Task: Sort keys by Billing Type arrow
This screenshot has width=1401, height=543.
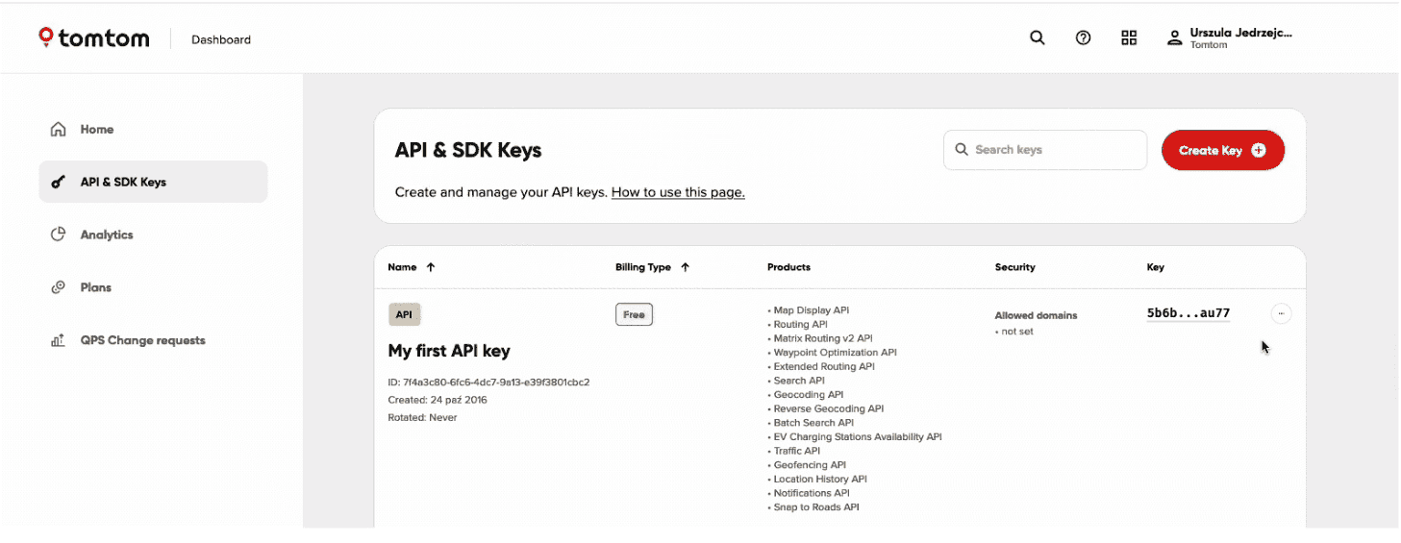Action: (685, 267)
